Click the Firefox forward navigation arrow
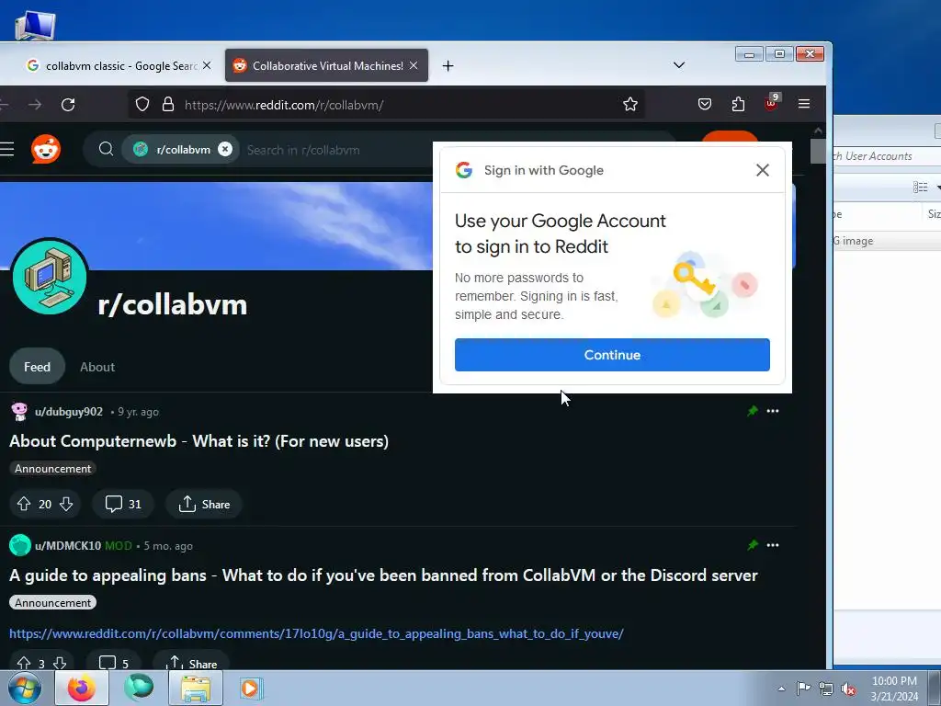This screenshot has height=706, width=941. point(35,105)
